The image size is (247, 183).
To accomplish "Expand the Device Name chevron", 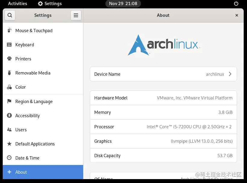I will point(230,74).
